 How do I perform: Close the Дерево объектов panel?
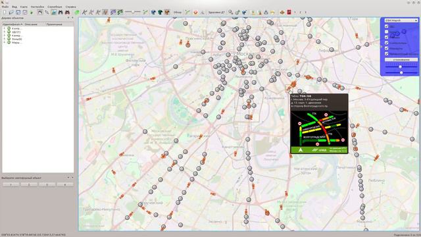72,18
